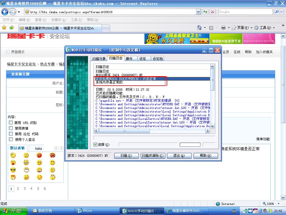
Task: Click the lion banner advertisement image
Action: [177, 39]
